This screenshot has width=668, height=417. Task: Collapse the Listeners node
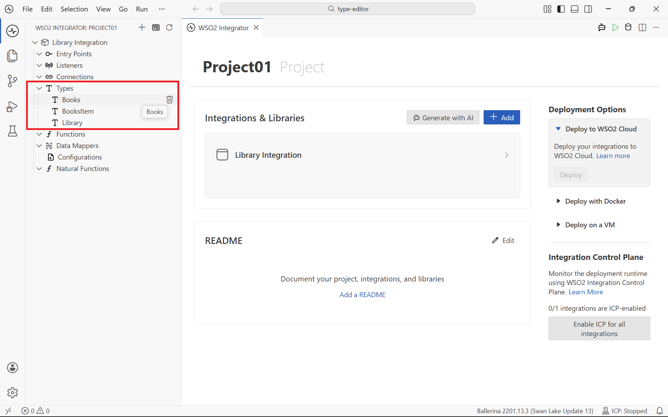coord(39,65)
